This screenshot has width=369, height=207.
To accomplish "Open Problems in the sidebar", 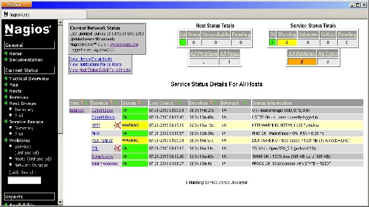I will point(19,141).
